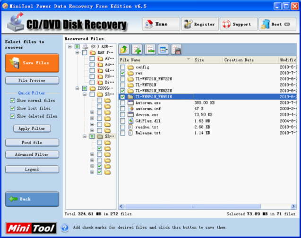Open Advanced Filter

[32, 154]
